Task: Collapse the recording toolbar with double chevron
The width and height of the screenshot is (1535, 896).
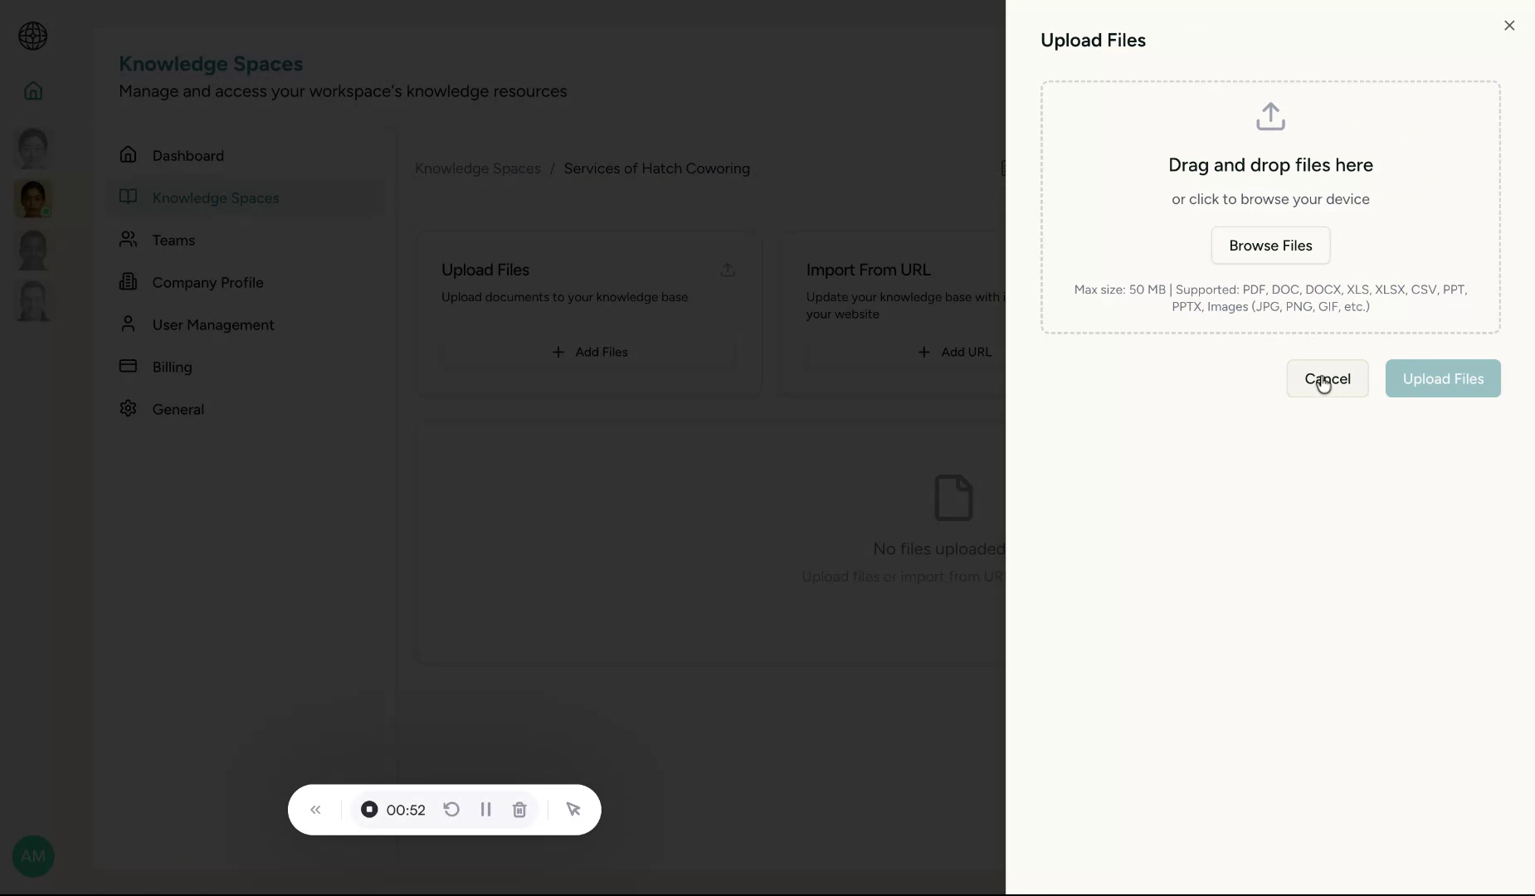Action: click(x=315, y=811)
